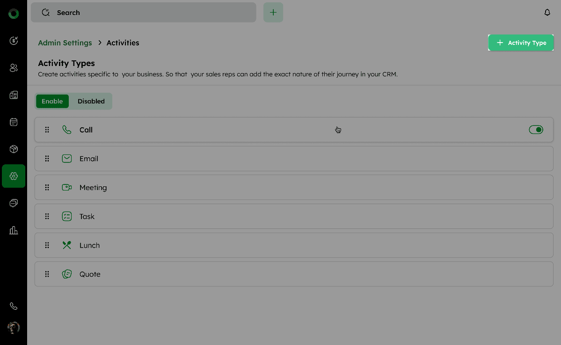This screenshot has width=561, height=345.
Task: Open the reports bar chart icon
Action: pyautogui.click(x=14, y=230)
